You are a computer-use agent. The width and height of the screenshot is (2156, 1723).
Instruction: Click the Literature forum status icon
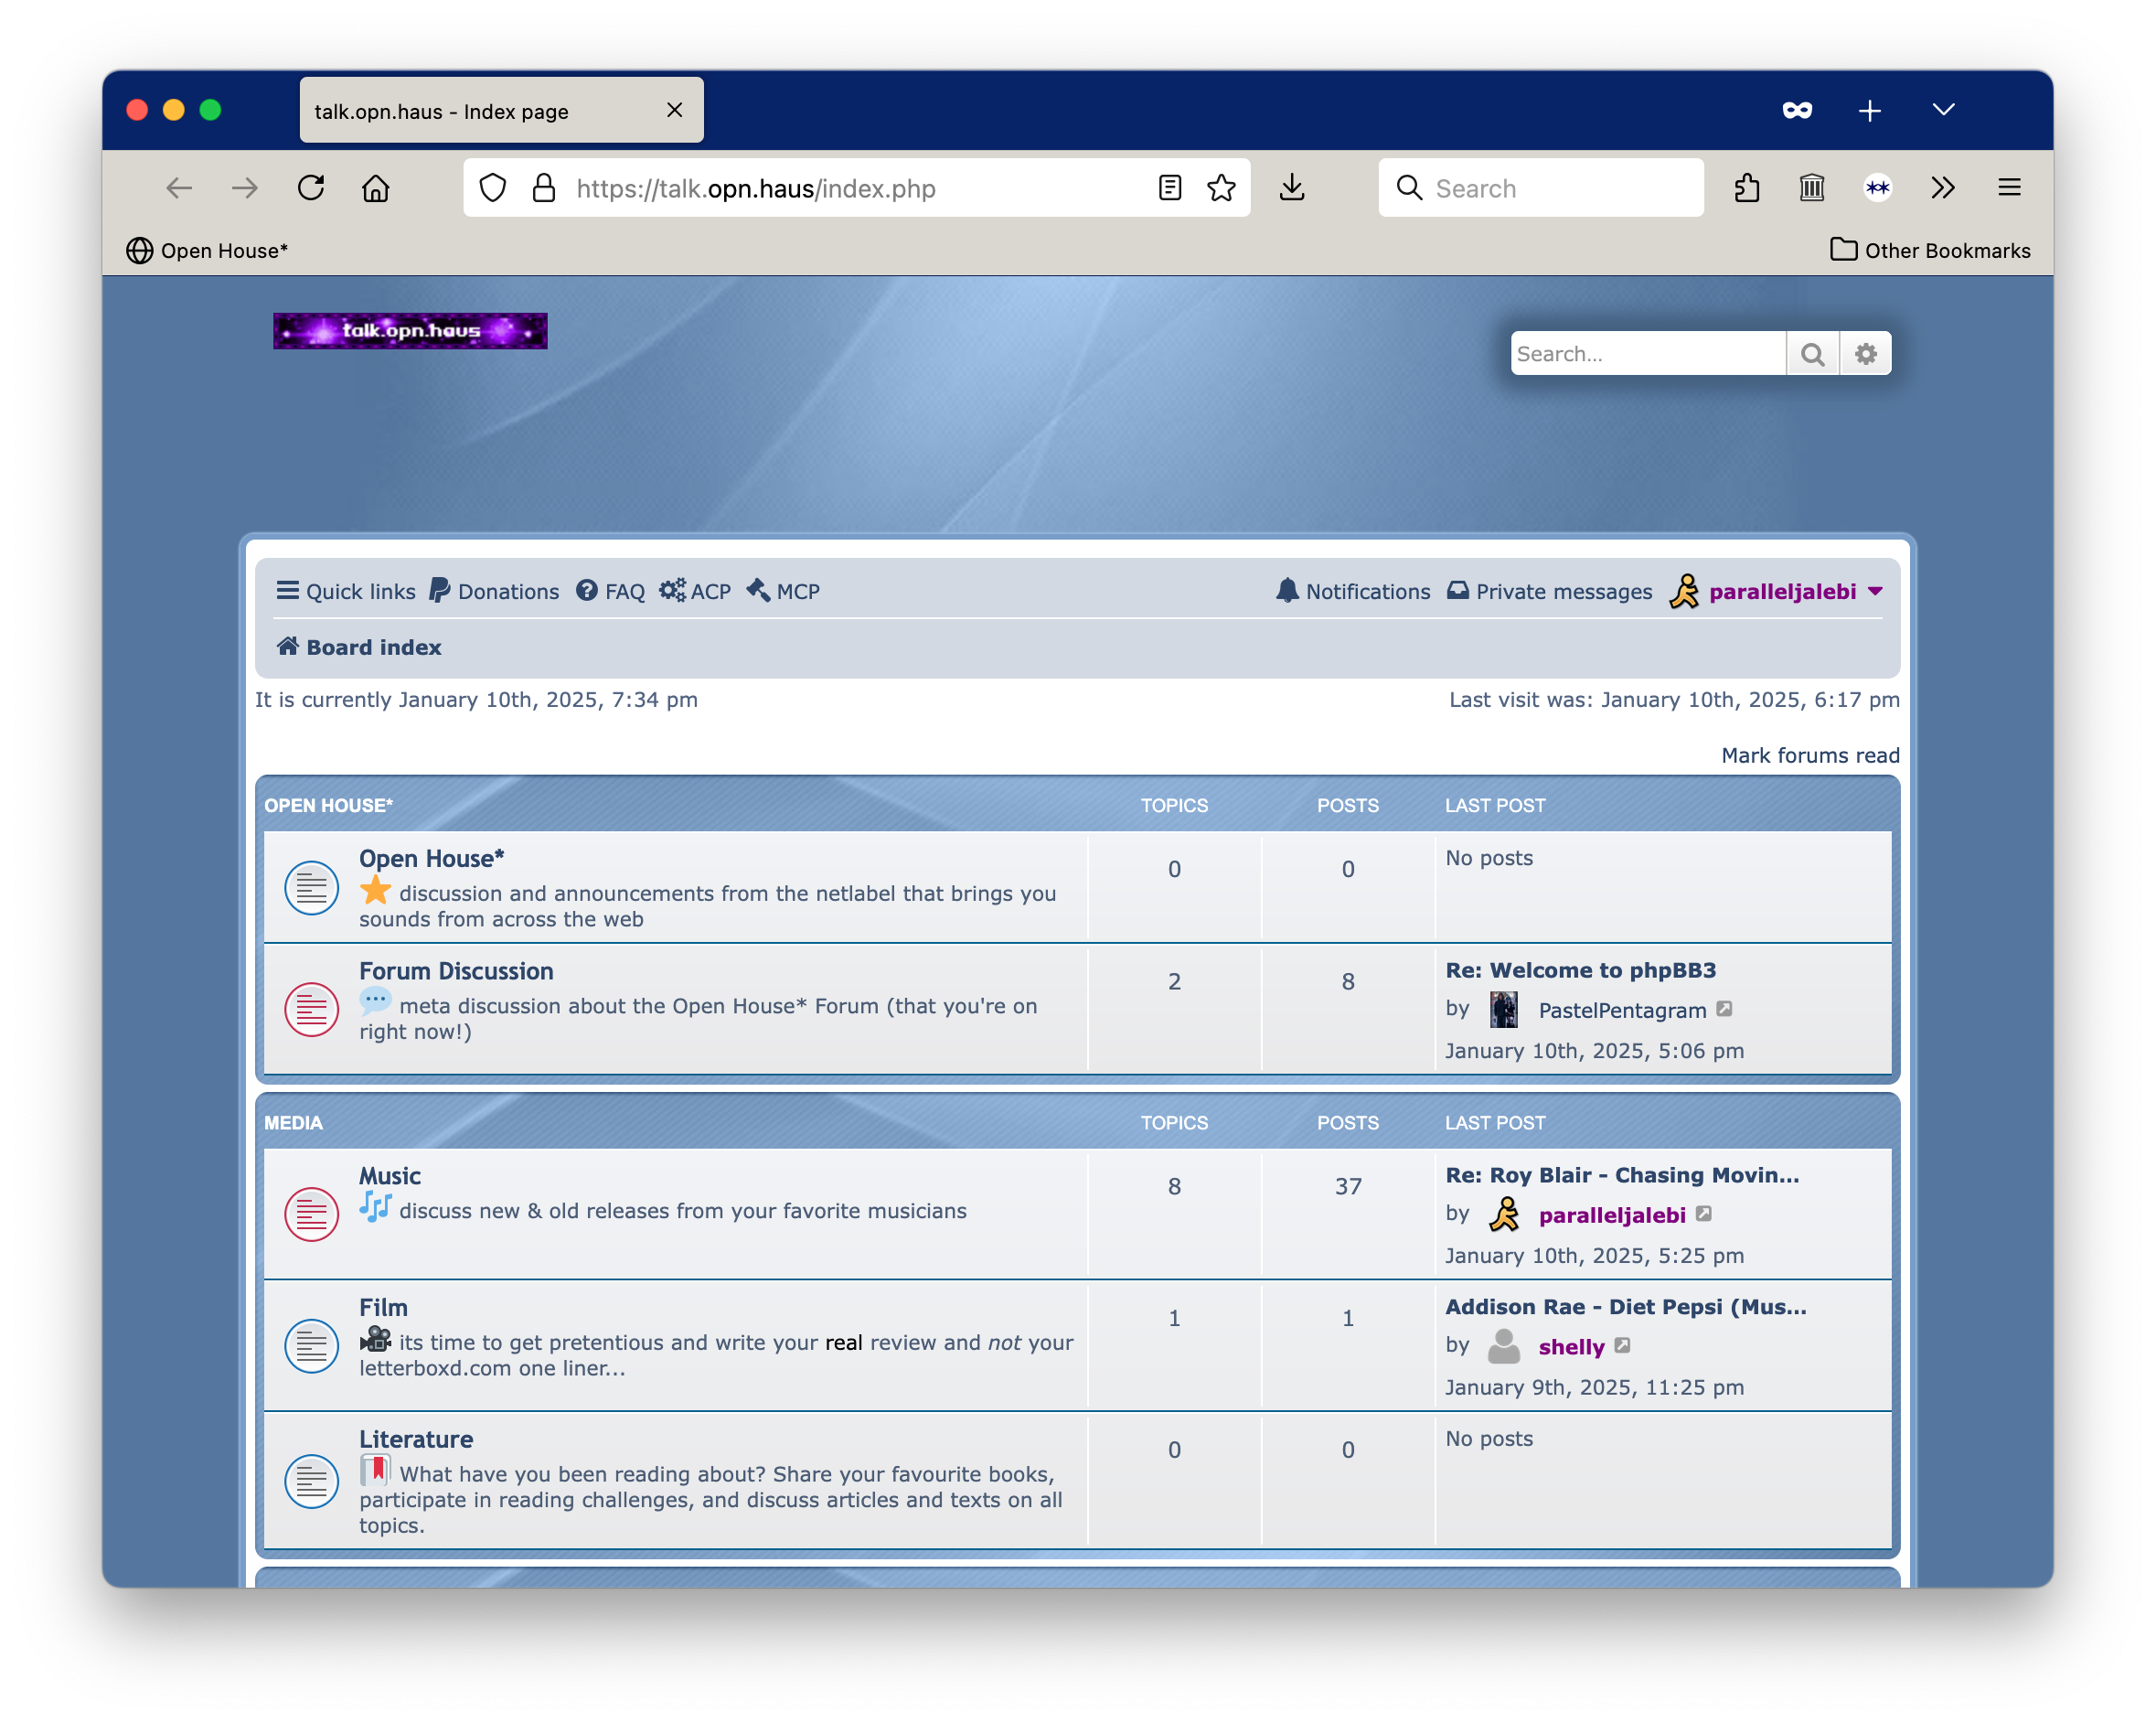tap(311, 1482)
